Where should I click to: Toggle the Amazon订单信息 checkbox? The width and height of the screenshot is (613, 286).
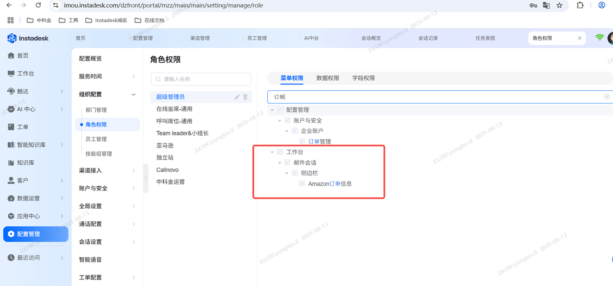tap(302, 183)
